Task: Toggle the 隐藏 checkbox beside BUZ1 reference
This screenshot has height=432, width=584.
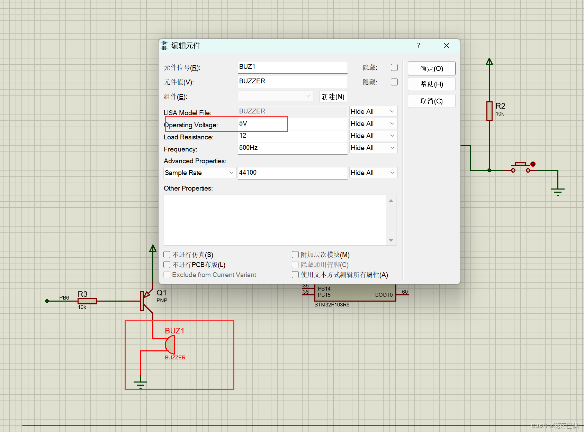Action: click(x=394, y=67)
